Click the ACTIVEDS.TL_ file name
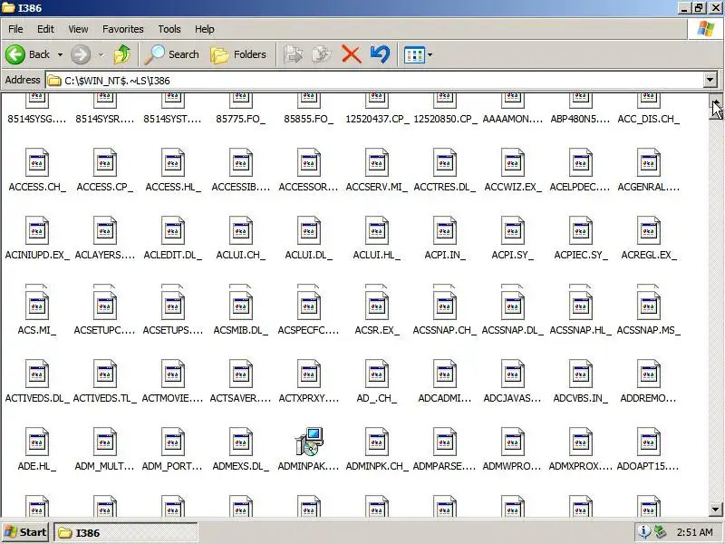725x544 pixels. (x=105, y=398)
